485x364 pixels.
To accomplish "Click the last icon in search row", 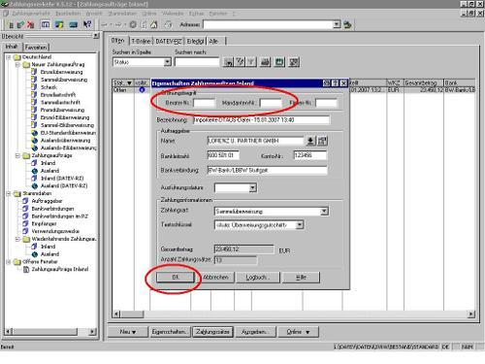I will point(294,62).
